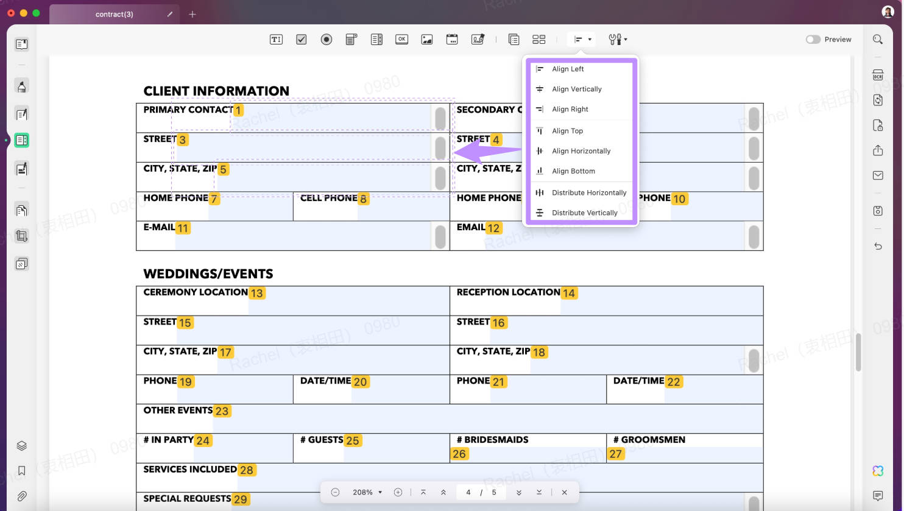The image size is (904, 511).
Task: Show the Attachments paperclip panel
Action: [x=21, y=496]
